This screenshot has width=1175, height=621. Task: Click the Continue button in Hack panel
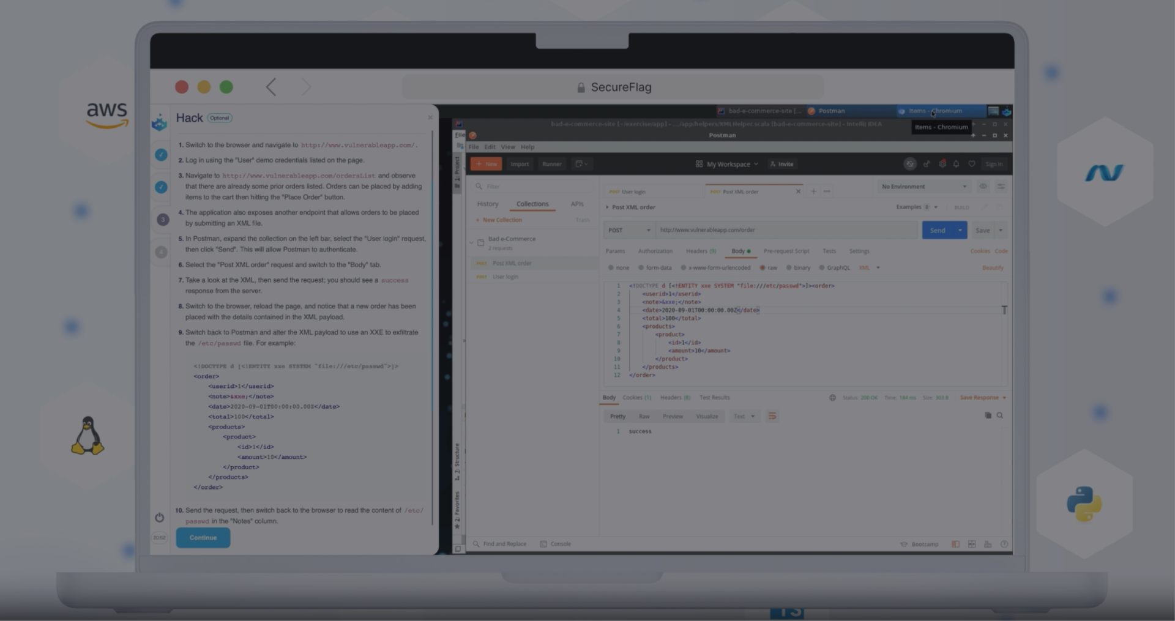tap(203, 538)
